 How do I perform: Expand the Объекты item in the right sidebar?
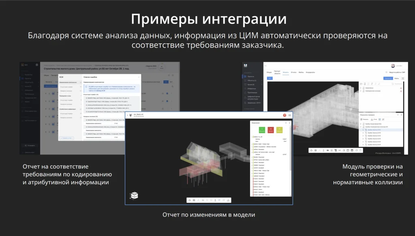pos(261,81)
